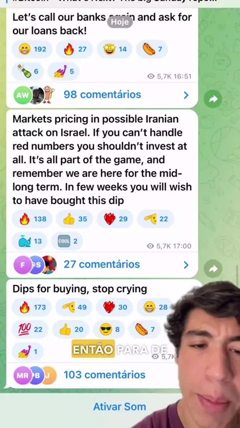Screen dimensions: 240x428
Task: Share the first message with forward arrow
Action: pyautogui.click(x=213, y=99)
